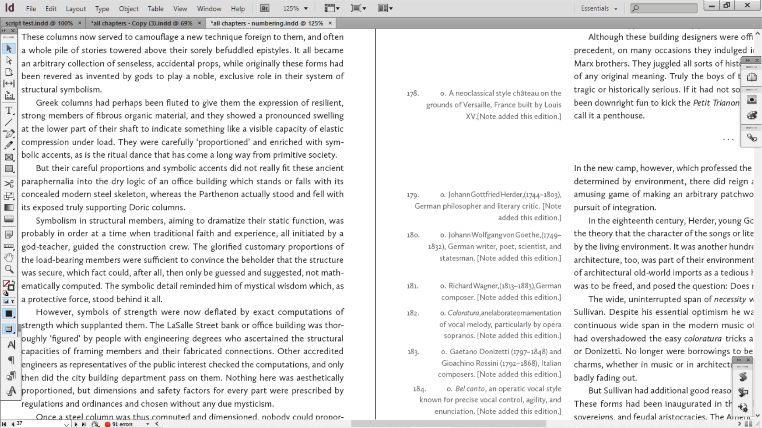Select the Pen tool
The width and height of the screenshot is (762, 428).
pyautogui.click(x=10, y=134)
